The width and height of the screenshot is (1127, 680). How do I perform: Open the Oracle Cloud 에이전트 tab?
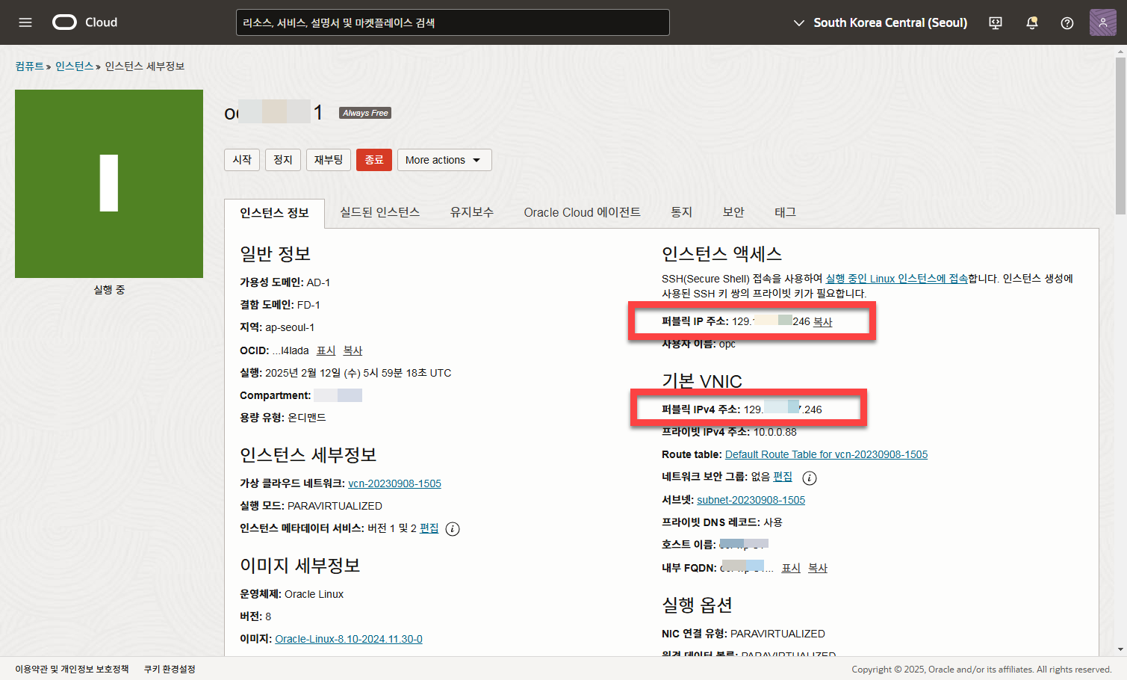coord(582,212)
